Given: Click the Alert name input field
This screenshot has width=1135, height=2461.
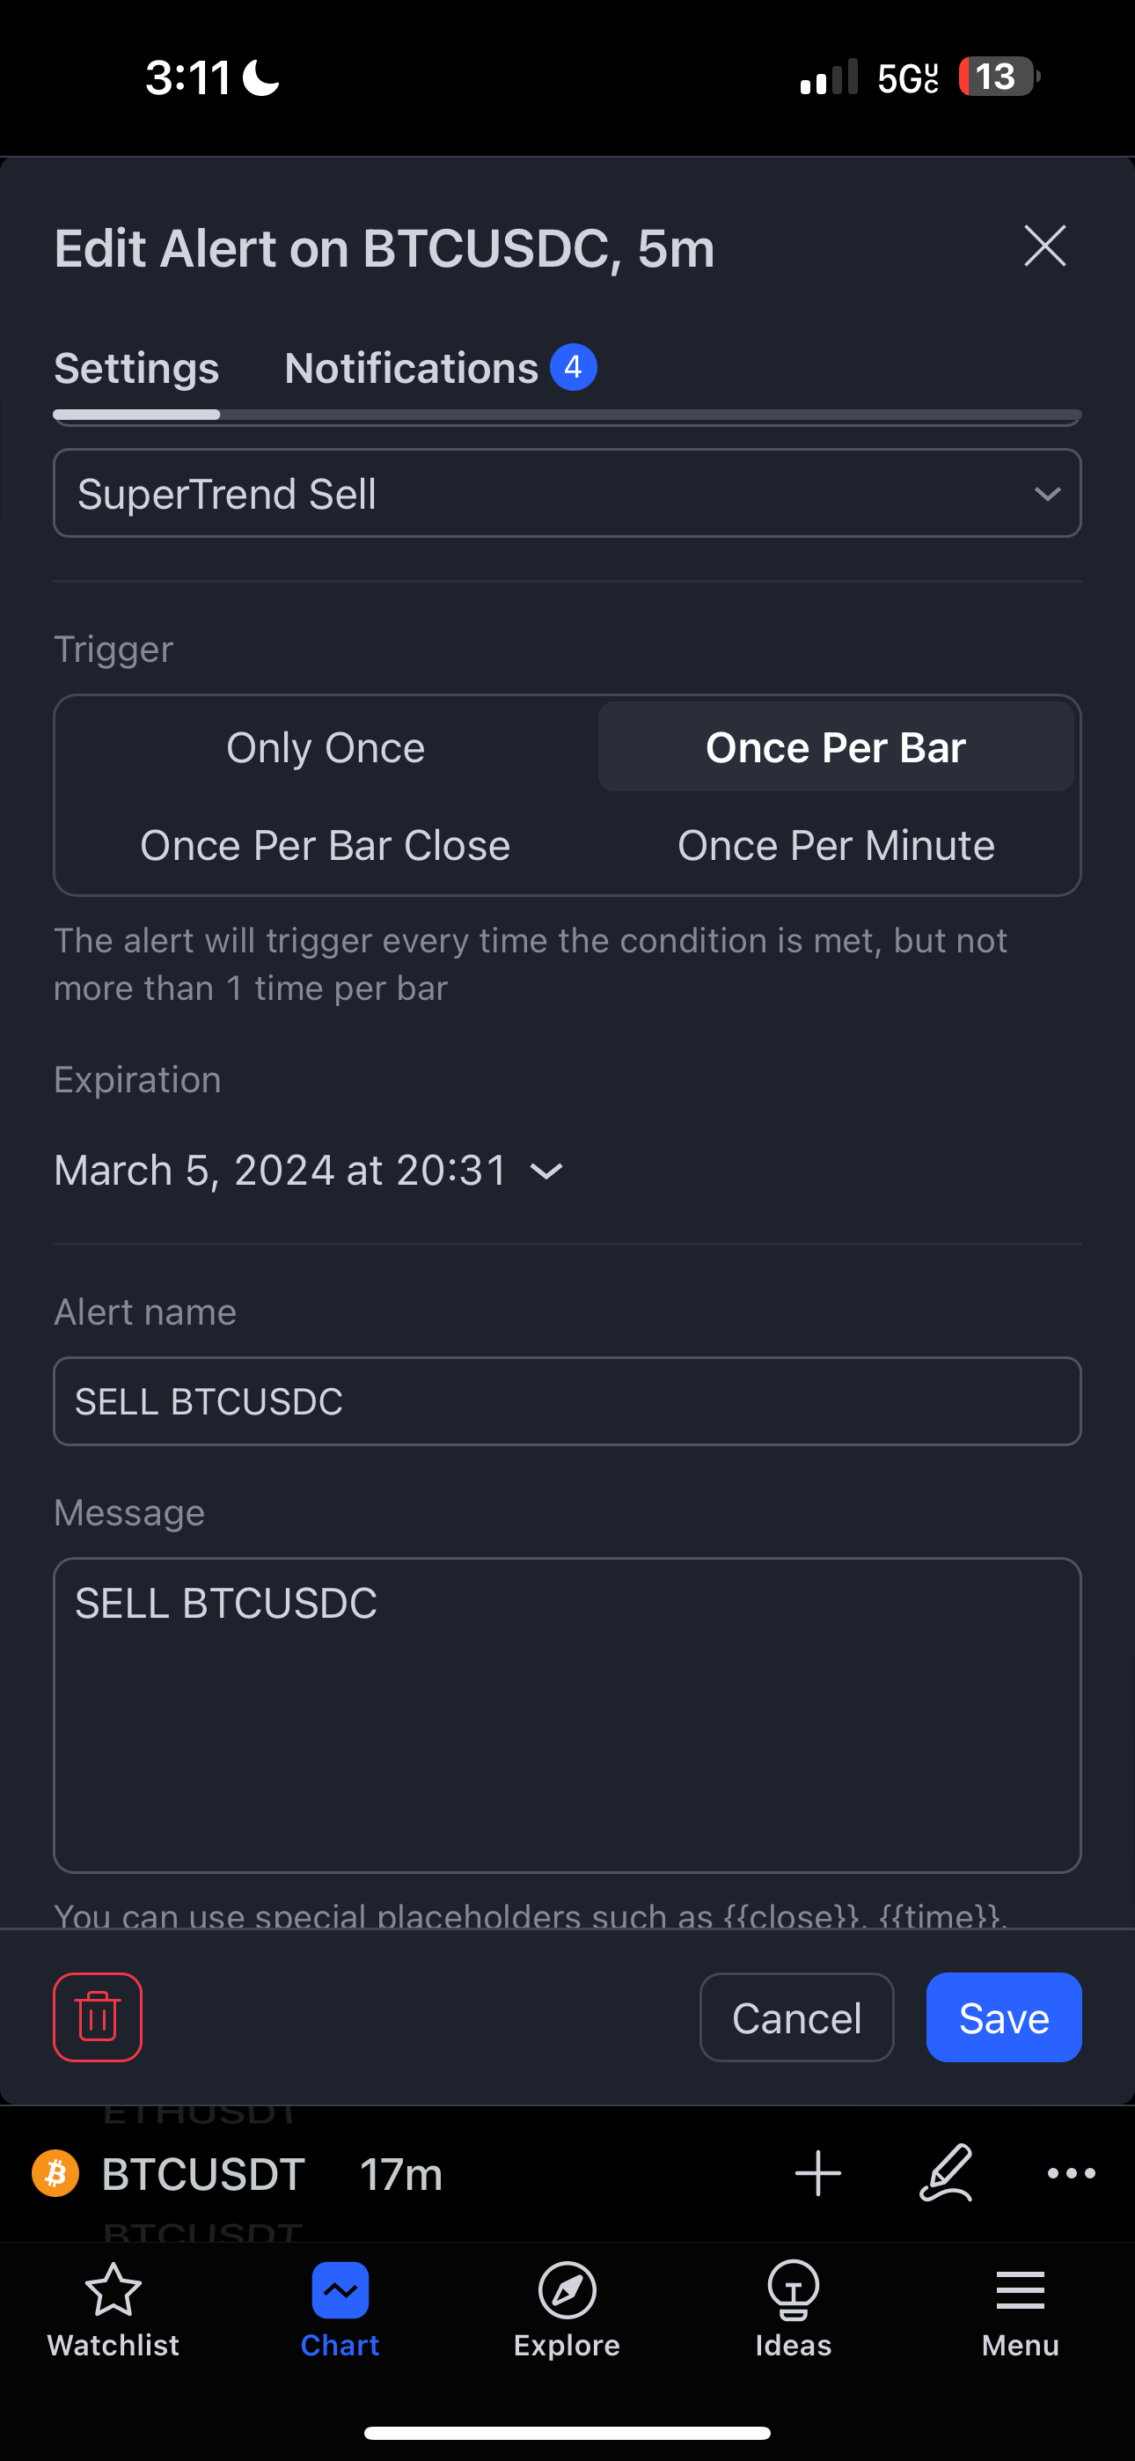Looking at the screenshot, I should coord(567,1401).
